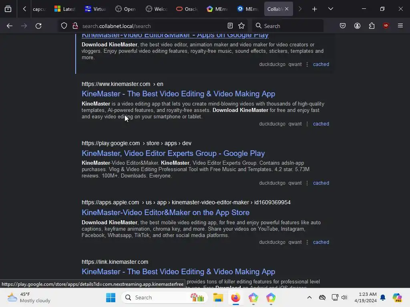Open KineMaster on the App Store link
The image size is (410, 307).
click(165, 213)
